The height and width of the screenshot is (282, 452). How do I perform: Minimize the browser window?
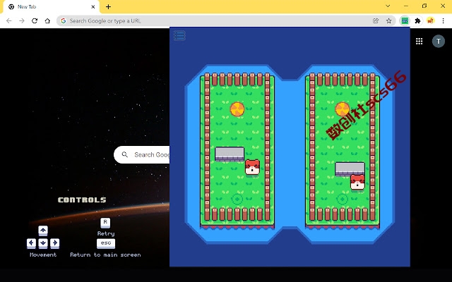406,6
